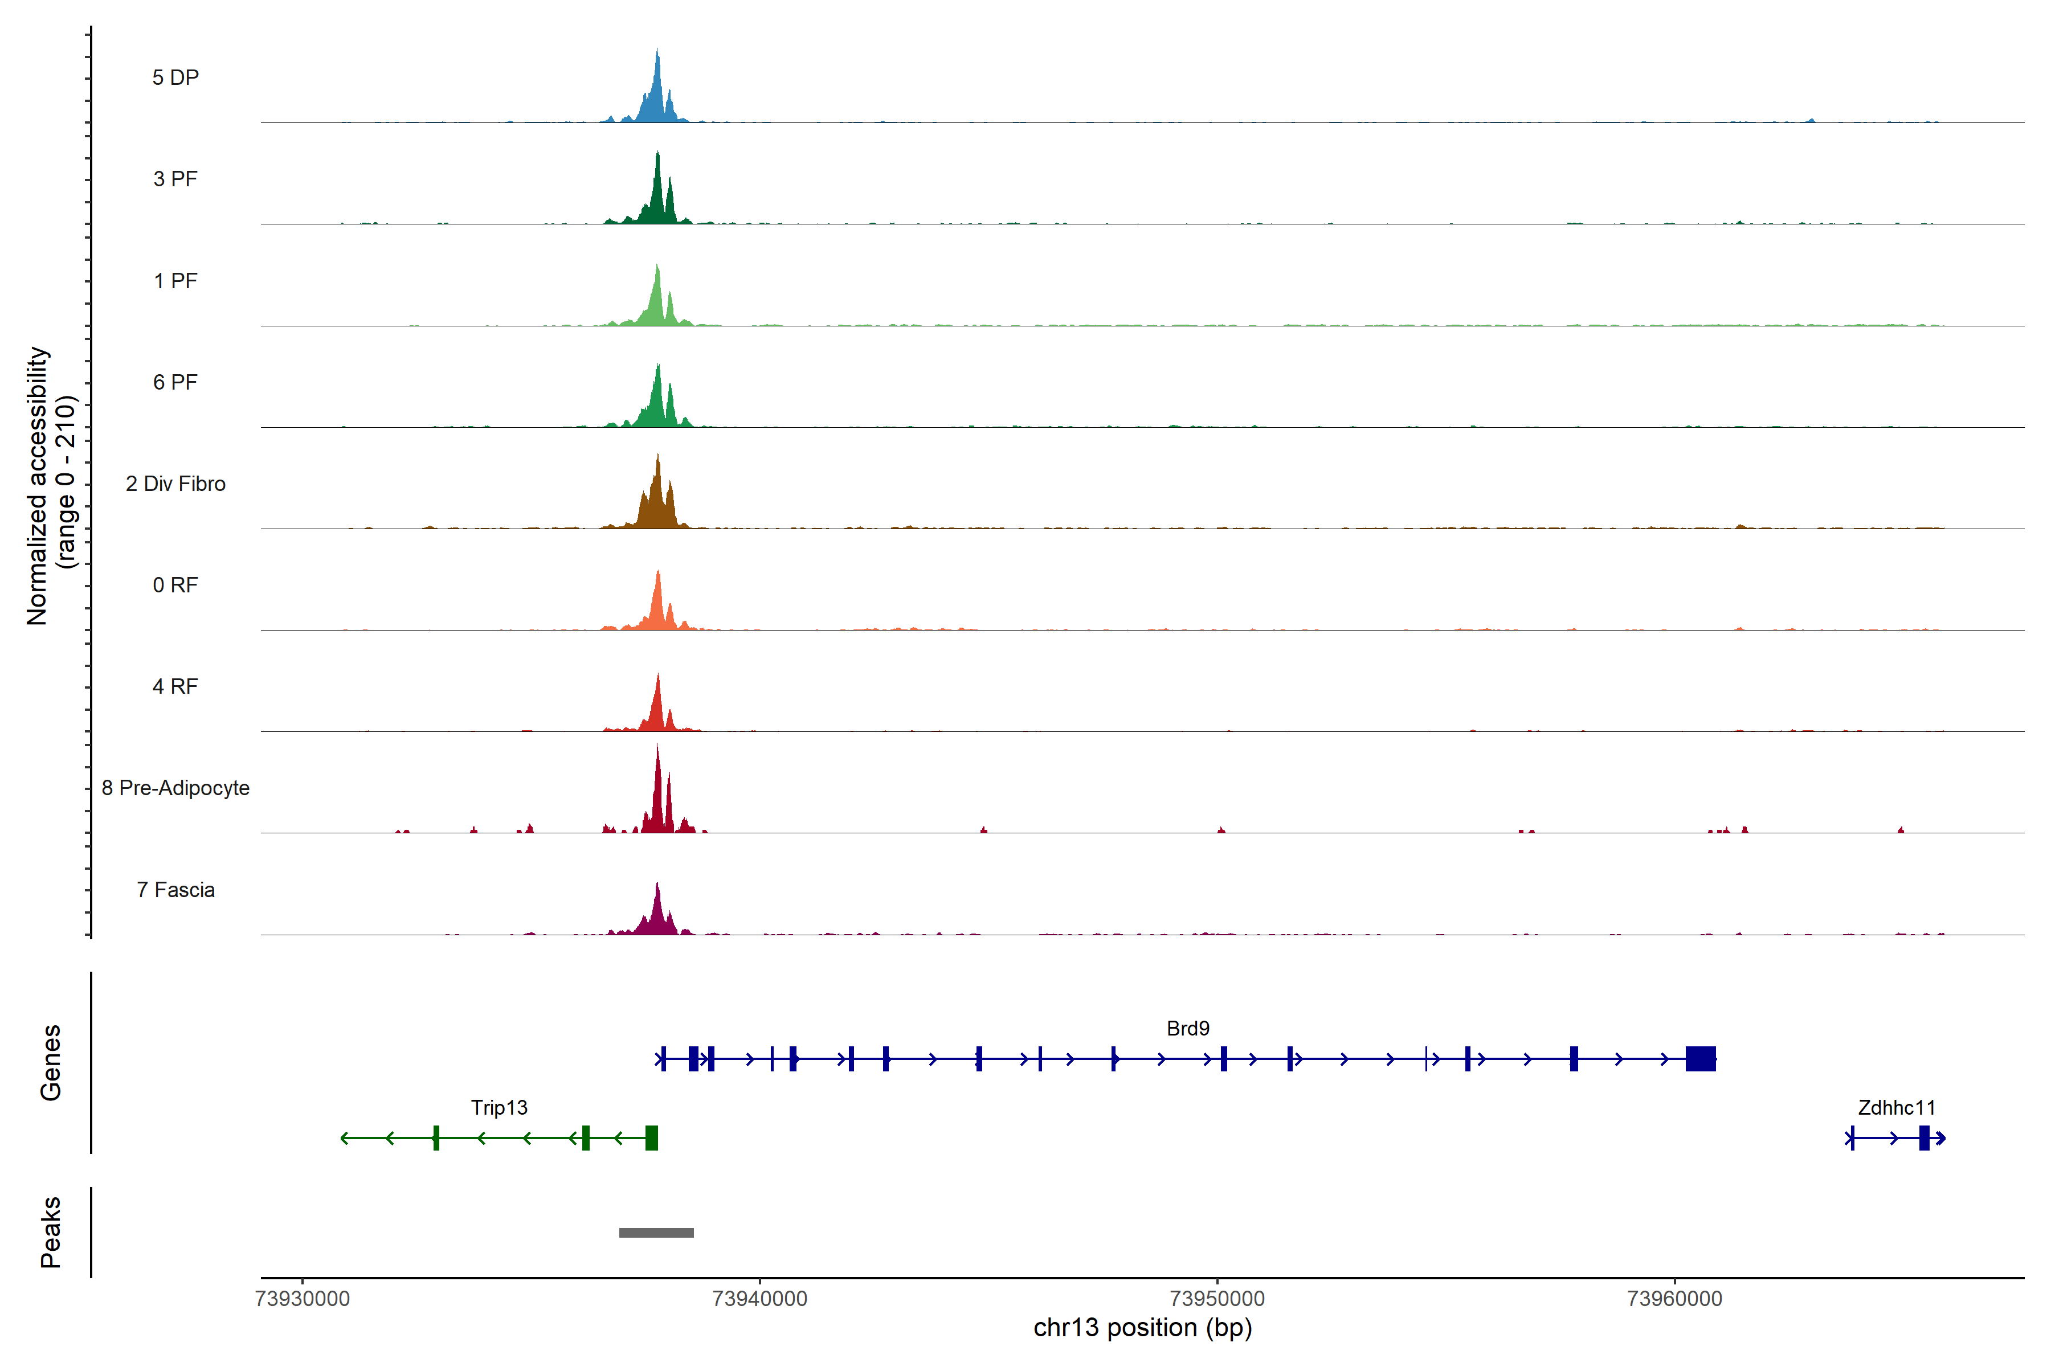Click the 3 PF dark green peak
Image resolution: width=2051 pixels, height=1367 pixels.
click(657, 196)
